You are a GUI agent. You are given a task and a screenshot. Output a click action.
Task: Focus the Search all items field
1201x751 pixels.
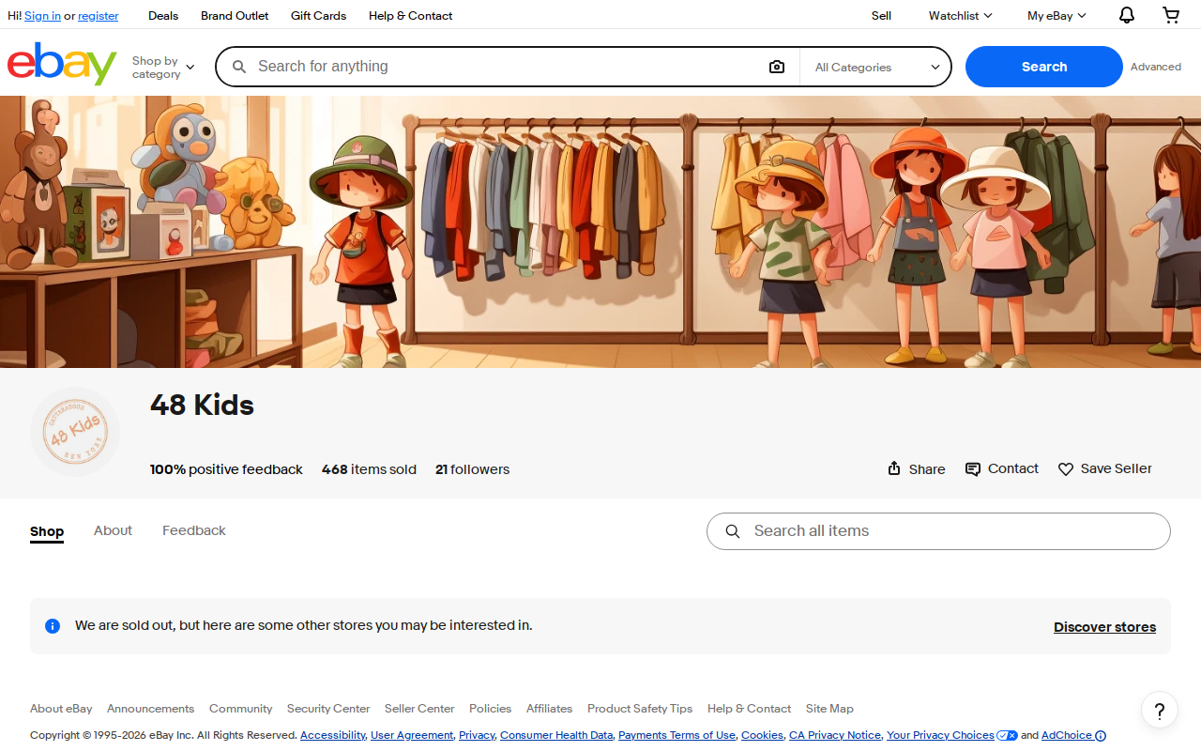click(x=938, y=531)
